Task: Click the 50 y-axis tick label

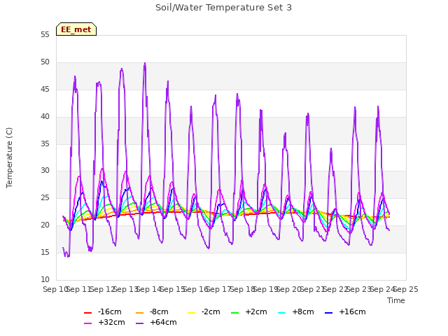Action: pyautogui.click(x=45, y=62)
